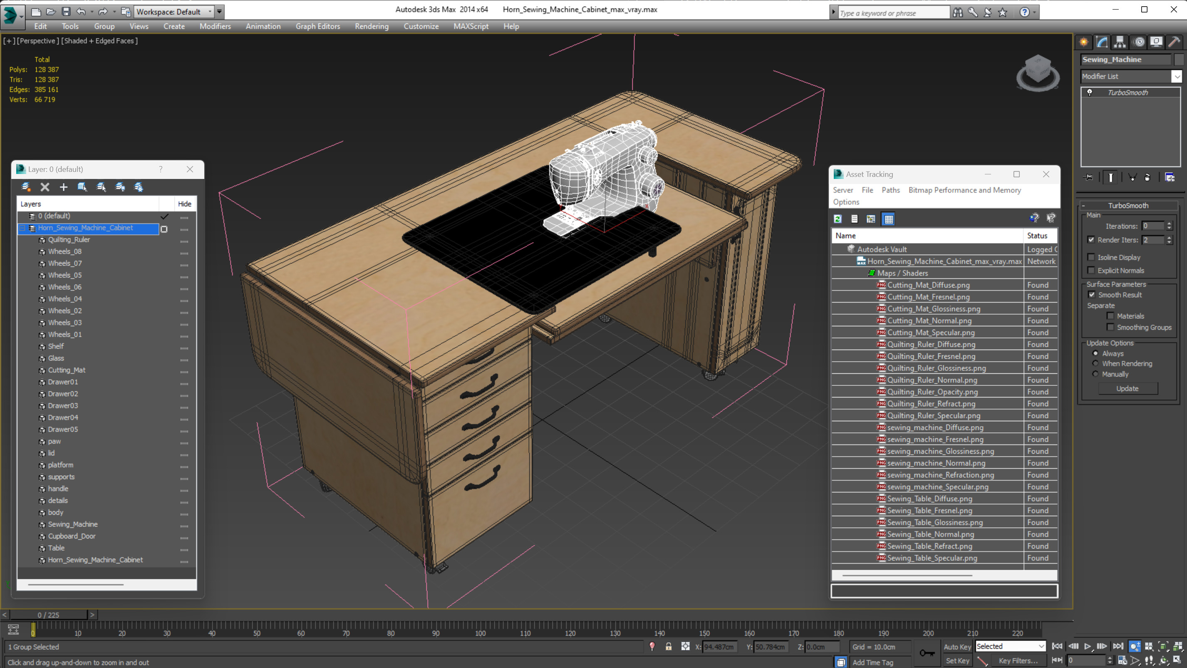The width and height of the screenshot is (1187, 668).
Task: Click the time slider next frame arrow
Action: (92, 615)
